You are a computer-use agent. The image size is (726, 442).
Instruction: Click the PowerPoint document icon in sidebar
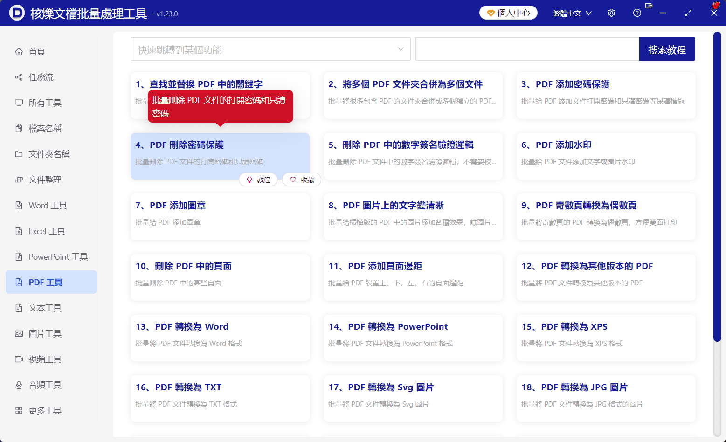(19, 256)
